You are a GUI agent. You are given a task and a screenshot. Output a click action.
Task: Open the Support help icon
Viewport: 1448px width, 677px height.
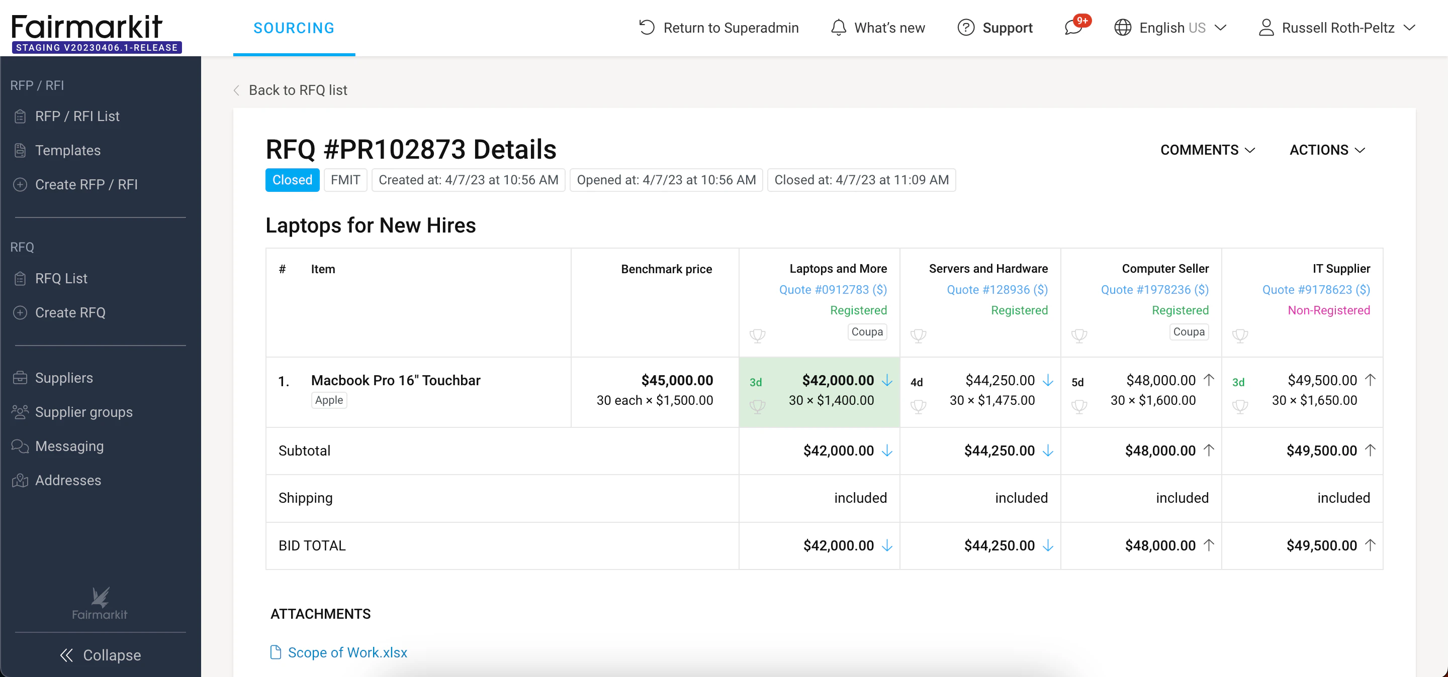tap(966, 28)
